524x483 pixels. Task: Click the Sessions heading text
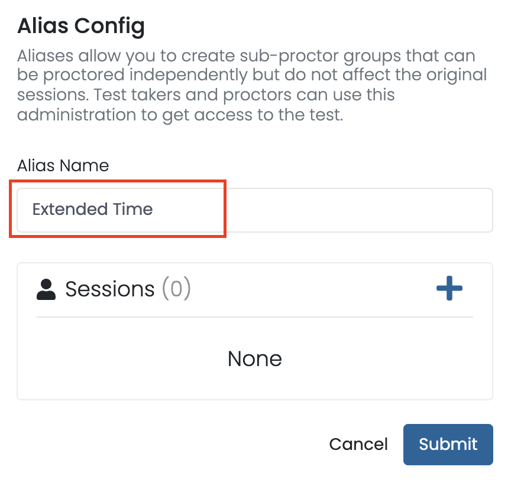pos(109,289)
